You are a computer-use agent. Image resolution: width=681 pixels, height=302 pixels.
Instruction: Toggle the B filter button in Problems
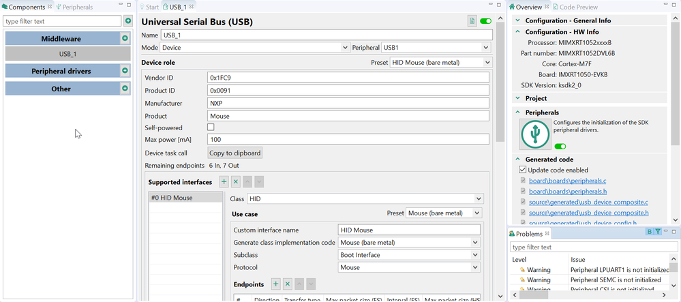649,232
